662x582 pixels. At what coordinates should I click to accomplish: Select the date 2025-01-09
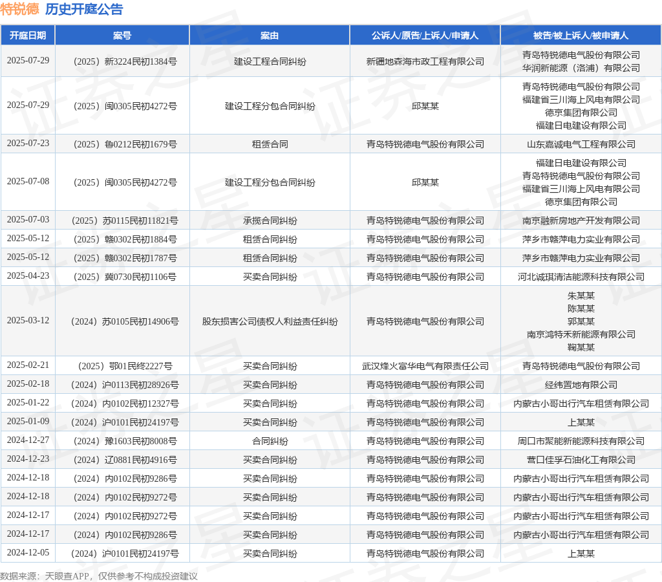pos(28,422)
